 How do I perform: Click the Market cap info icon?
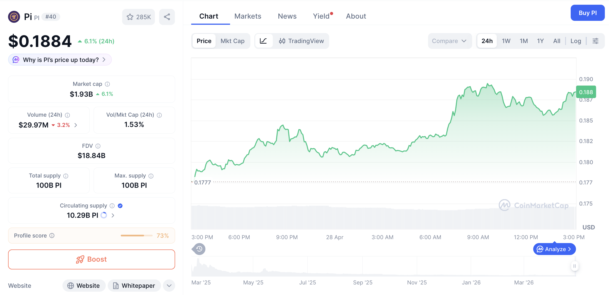[107, 84]
